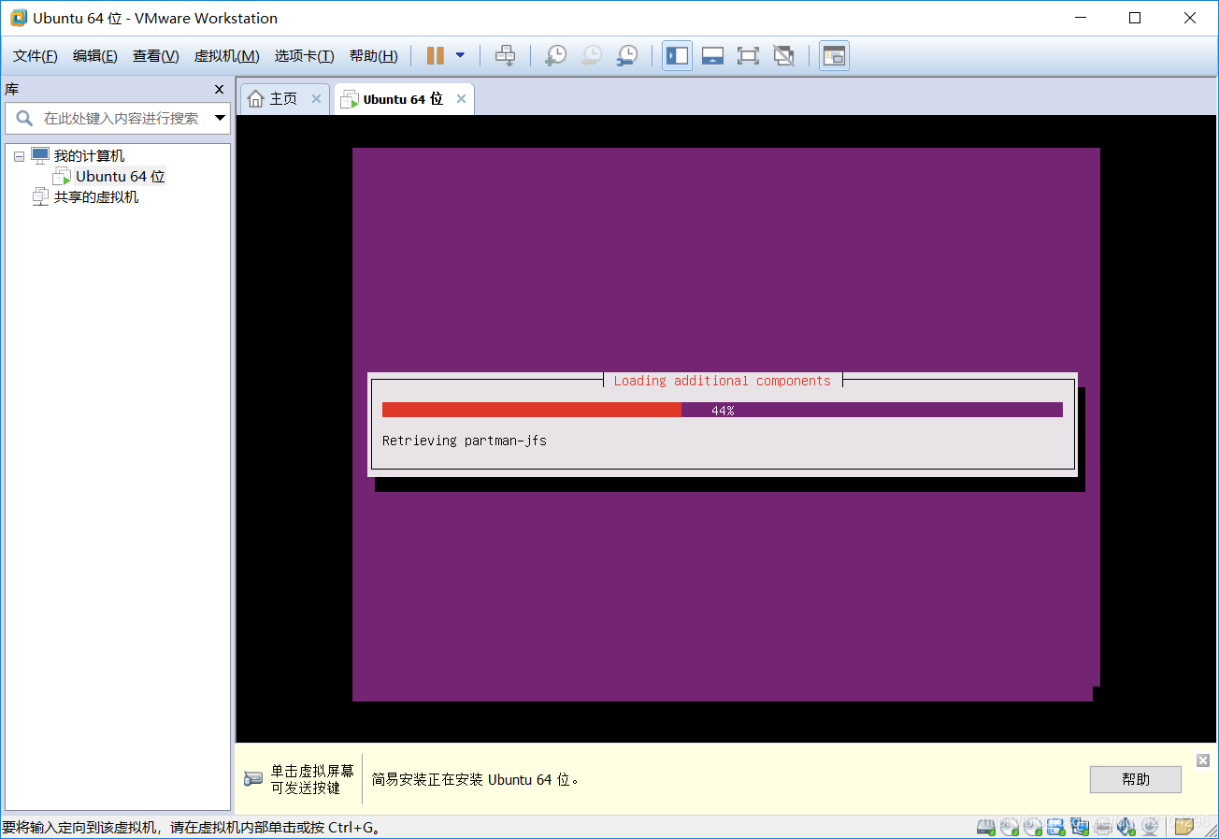Click the 帮助 button in the info bar
This screenshot has height=839, width=1219.
point(1136,779)
